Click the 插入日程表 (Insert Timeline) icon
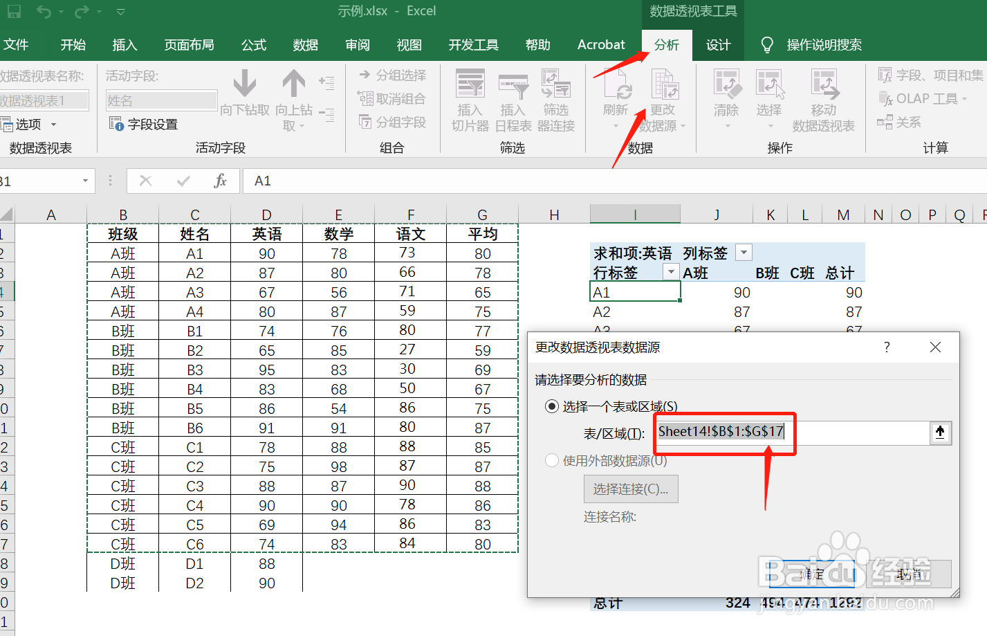 pos(513,97)
